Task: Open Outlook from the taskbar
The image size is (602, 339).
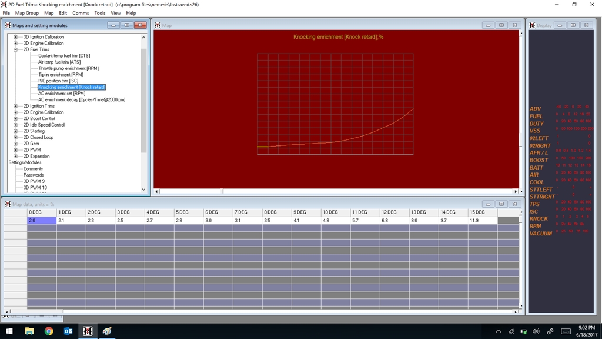Action: point(68,331)
